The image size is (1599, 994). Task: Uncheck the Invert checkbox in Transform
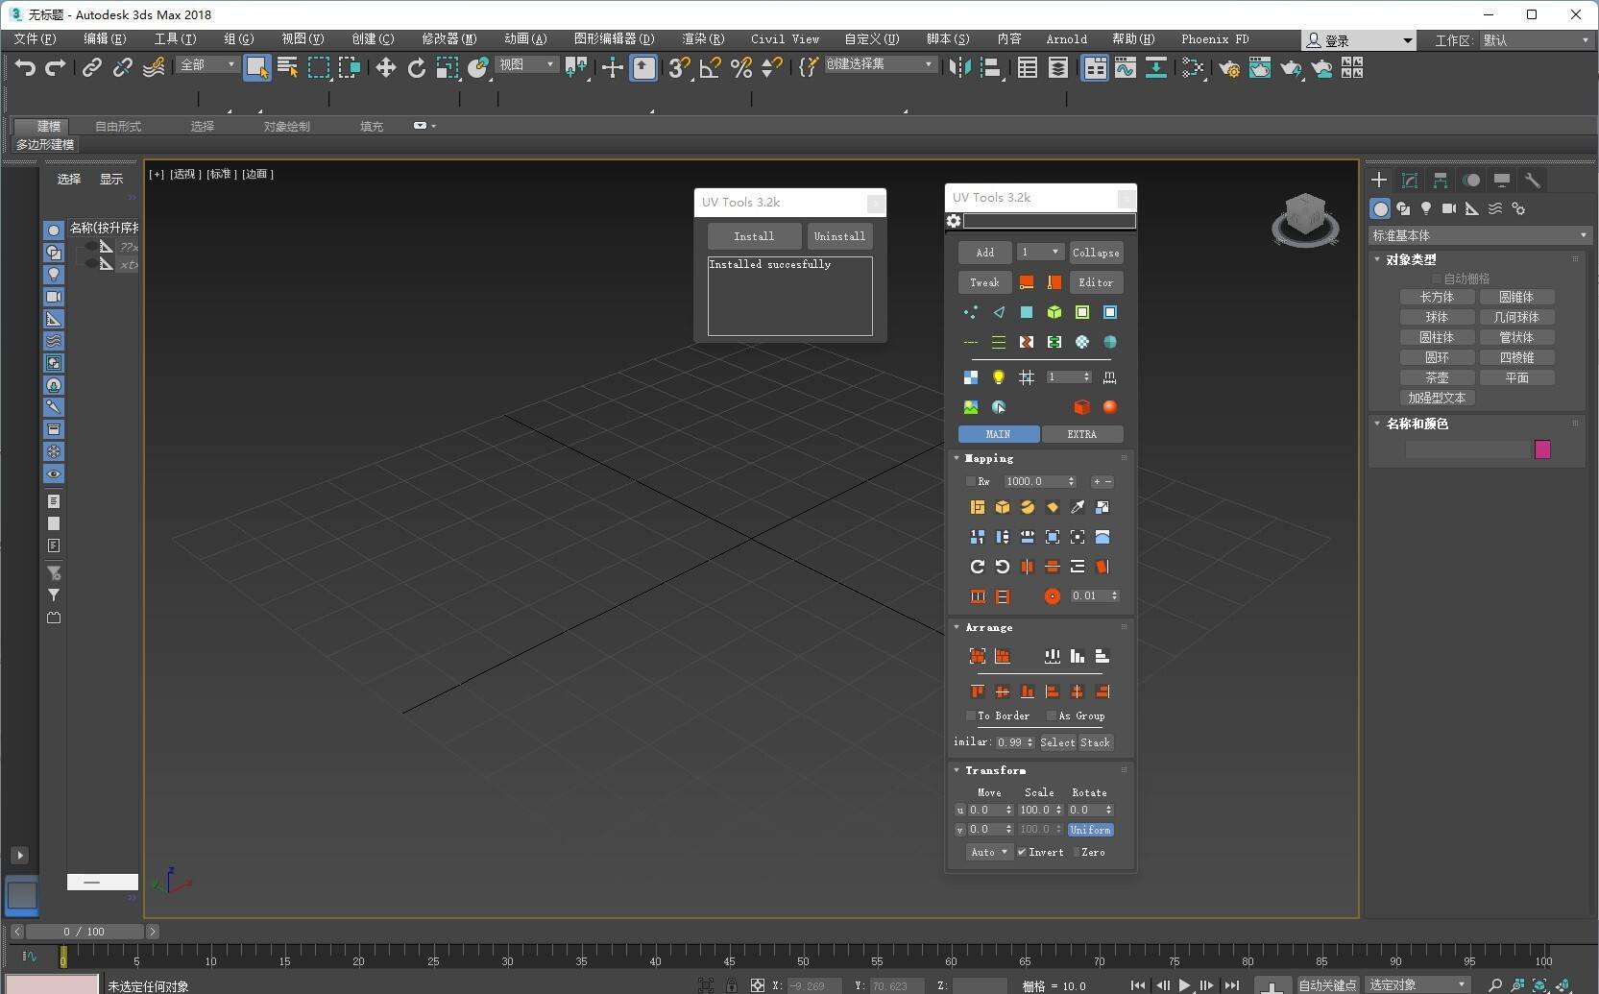1022,852
